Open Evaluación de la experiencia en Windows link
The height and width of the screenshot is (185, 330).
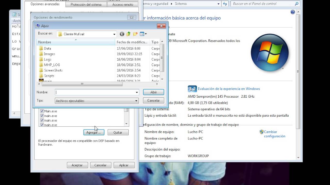[x=229, y=89]
